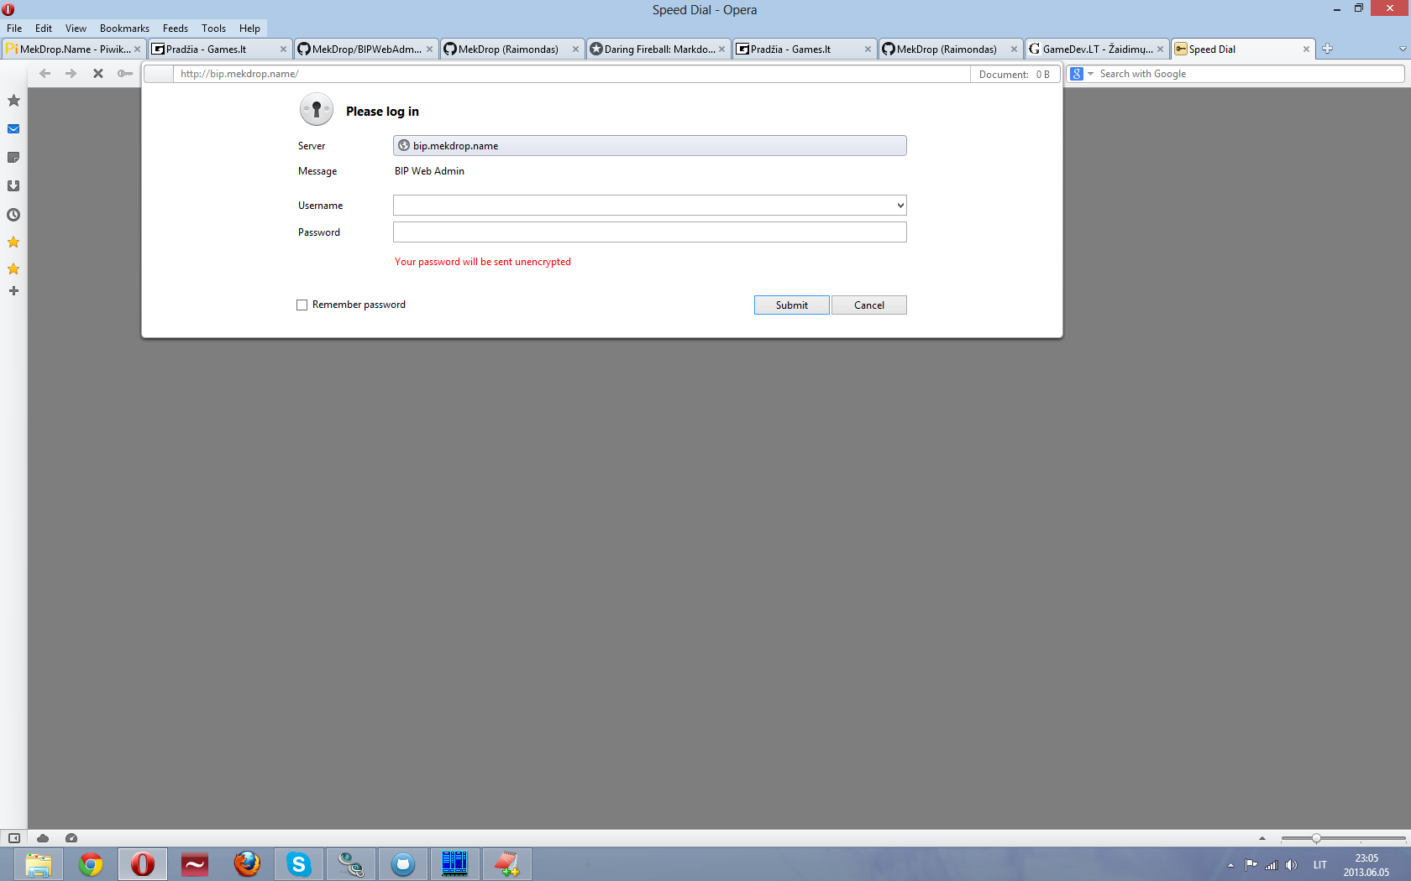Go back with the back arrow
This screenshot has width=1411, height=881.
(x=45, y=74)
